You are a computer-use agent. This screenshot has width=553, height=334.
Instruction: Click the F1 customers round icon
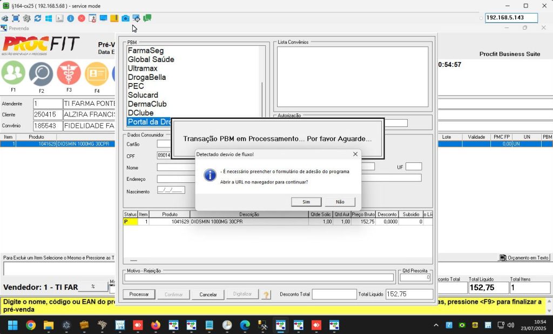coord(14,73)
